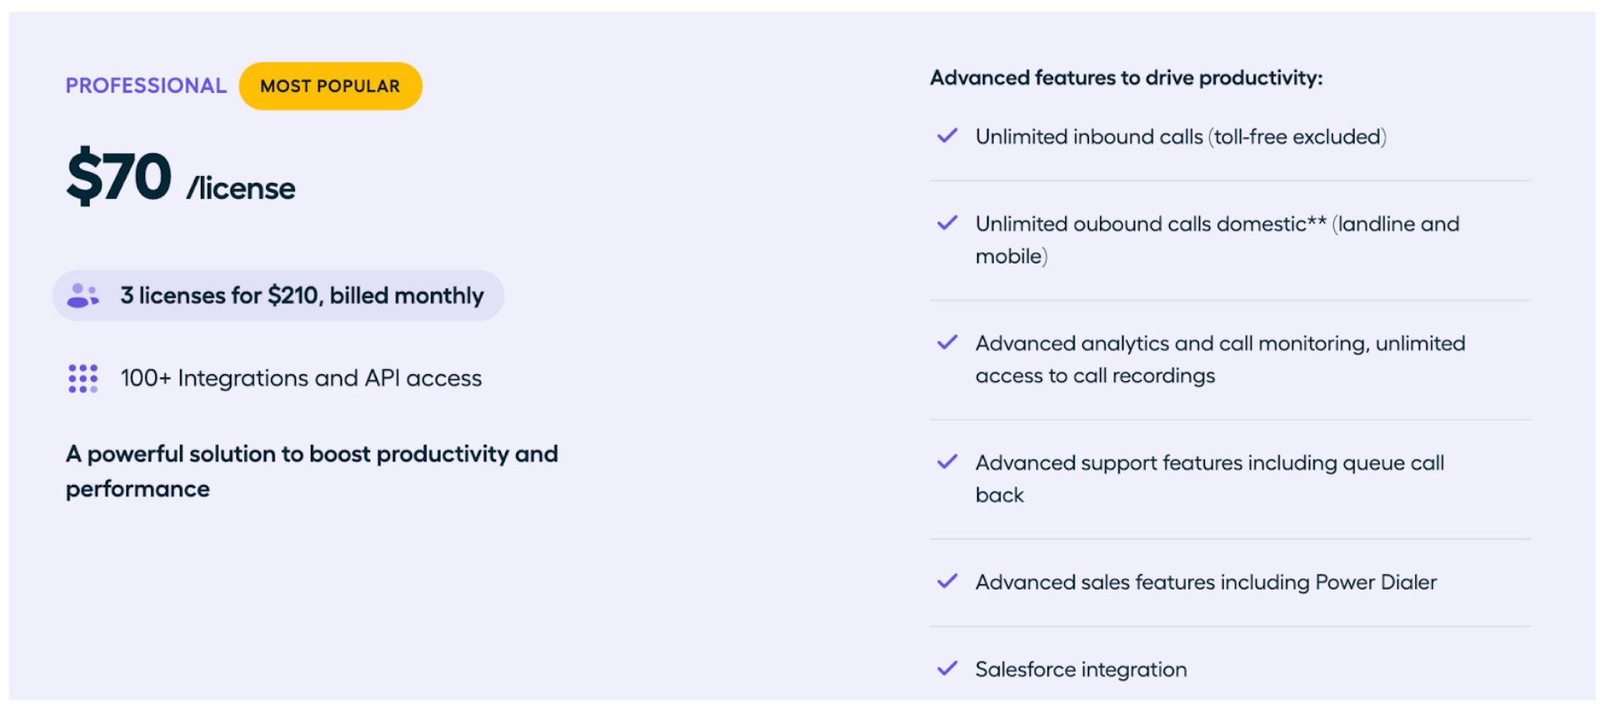Click the Salesforce integration feature text
The width and height of the screenshot is (1605, 708).
[1080, 670]
